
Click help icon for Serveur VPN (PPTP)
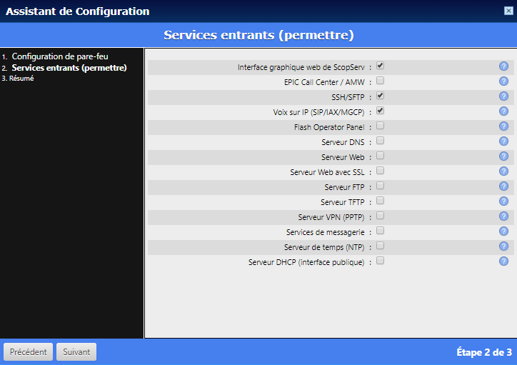point(503,216)
